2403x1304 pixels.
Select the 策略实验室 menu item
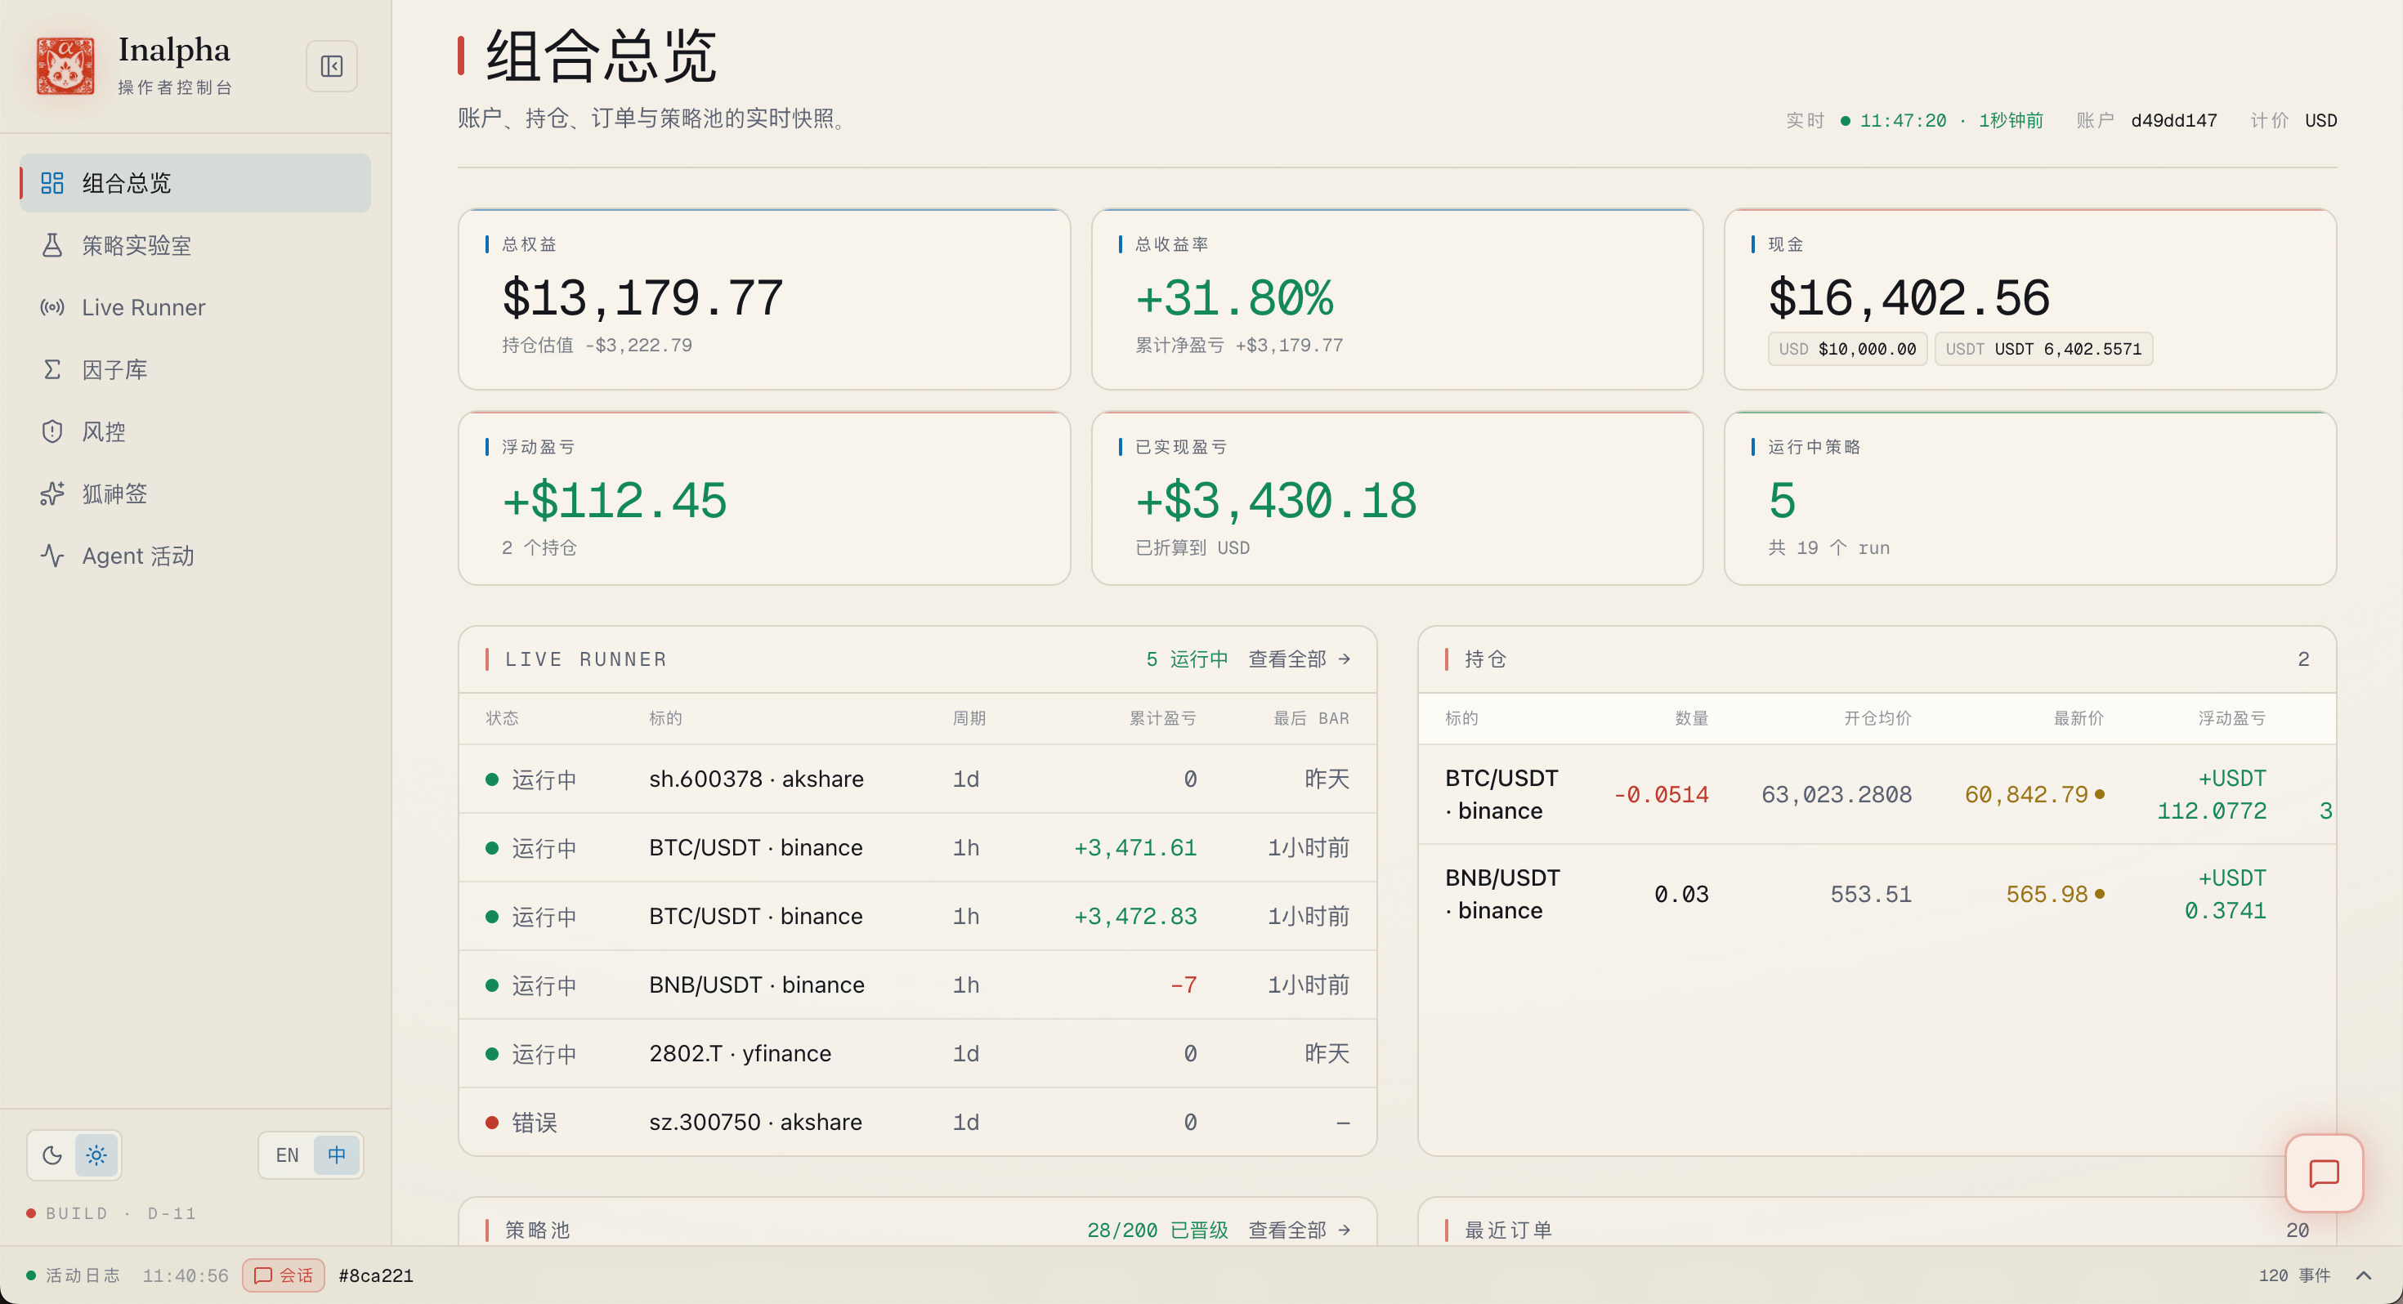point(195,245)
